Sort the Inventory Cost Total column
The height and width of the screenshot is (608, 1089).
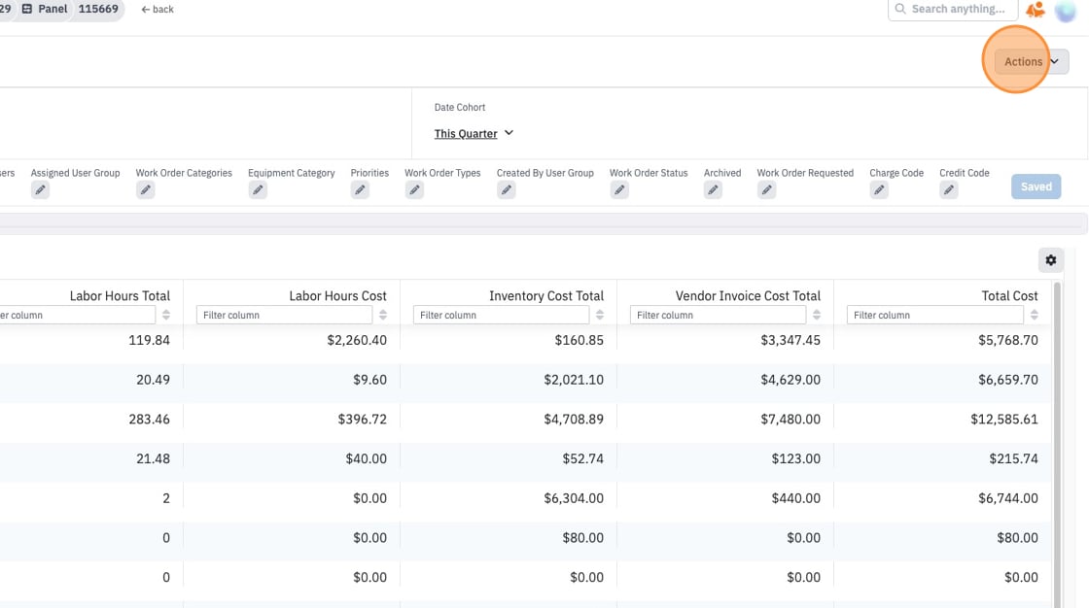tap(599, 315)
